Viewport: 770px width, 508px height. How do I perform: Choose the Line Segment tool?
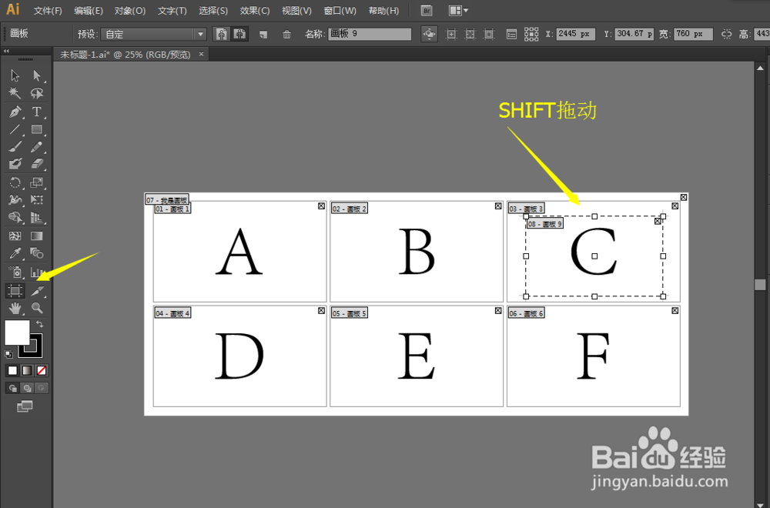[x=15, y=129]
